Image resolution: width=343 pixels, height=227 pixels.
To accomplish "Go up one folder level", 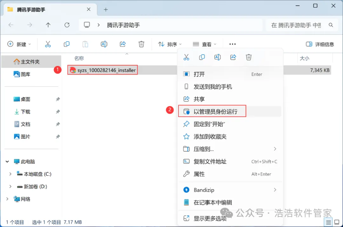I will (x=48, y=25).
